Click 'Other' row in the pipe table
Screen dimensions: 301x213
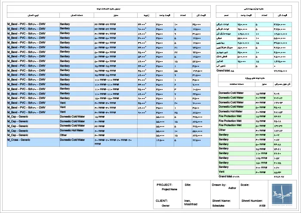[x=255, y=130]
